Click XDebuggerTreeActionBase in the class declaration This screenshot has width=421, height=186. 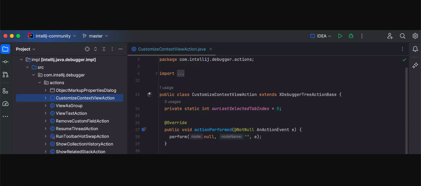point(308,94)
